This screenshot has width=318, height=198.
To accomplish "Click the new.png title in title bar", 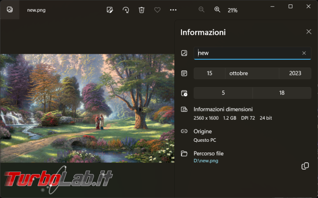I will click(36, 10).
